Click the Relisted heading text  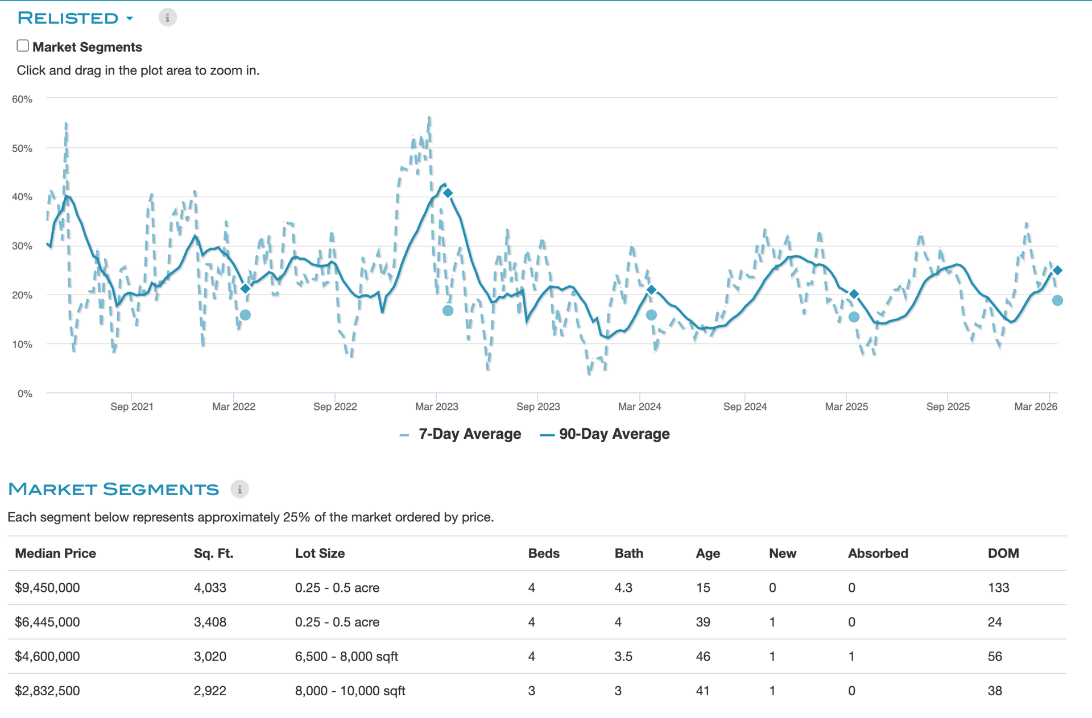68,18
